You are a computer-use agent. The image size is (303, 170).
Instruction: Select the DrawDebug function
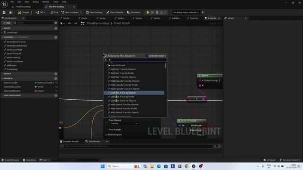[x=12, y=69]
